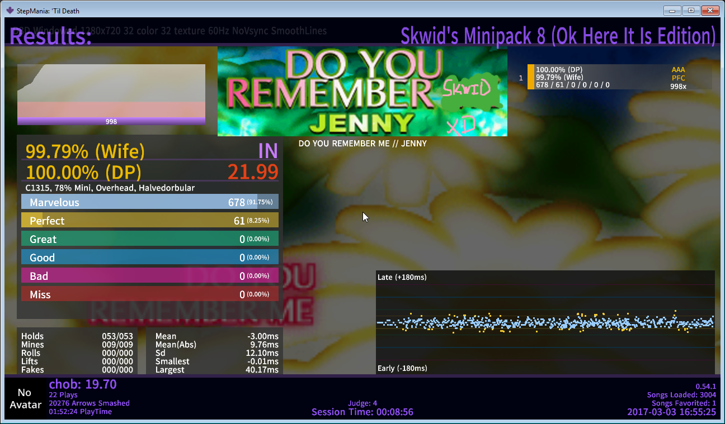The image size is (725, 424).
Task: Click the Marvelous judgment bar
Action: click(x=149, y=202)
